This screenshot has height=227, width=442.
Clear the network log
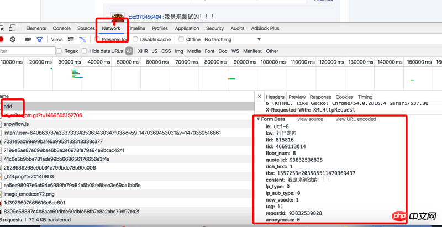[13, 39]
